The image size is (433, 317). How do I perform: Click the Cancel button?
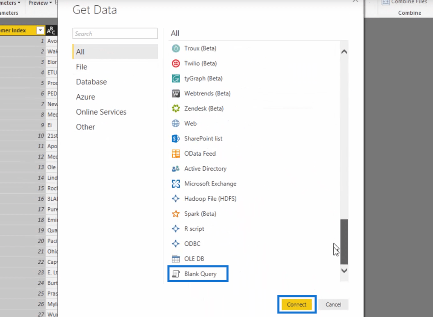click(333, 305)
